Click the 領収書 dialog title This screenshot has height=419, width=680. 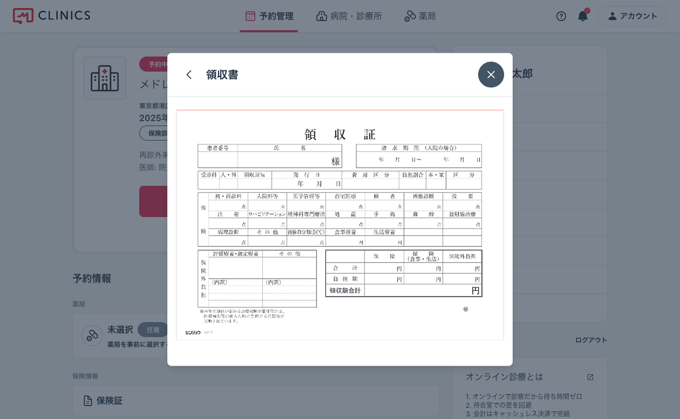click(x=222, y=75)
